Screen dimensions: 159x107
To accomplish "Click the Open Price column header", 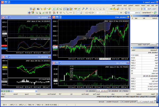I will pyautogui.click(x=85, y=94).
